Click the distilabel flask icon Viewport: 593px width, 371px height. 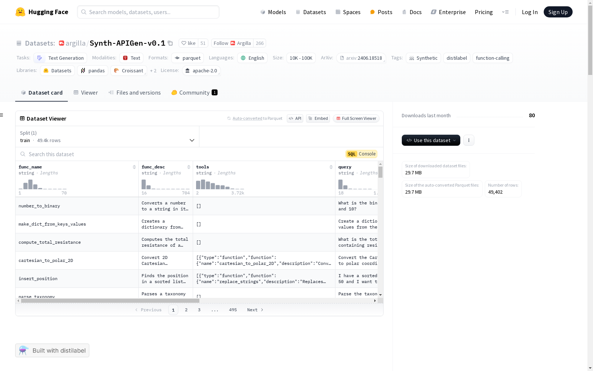[24, 350]
